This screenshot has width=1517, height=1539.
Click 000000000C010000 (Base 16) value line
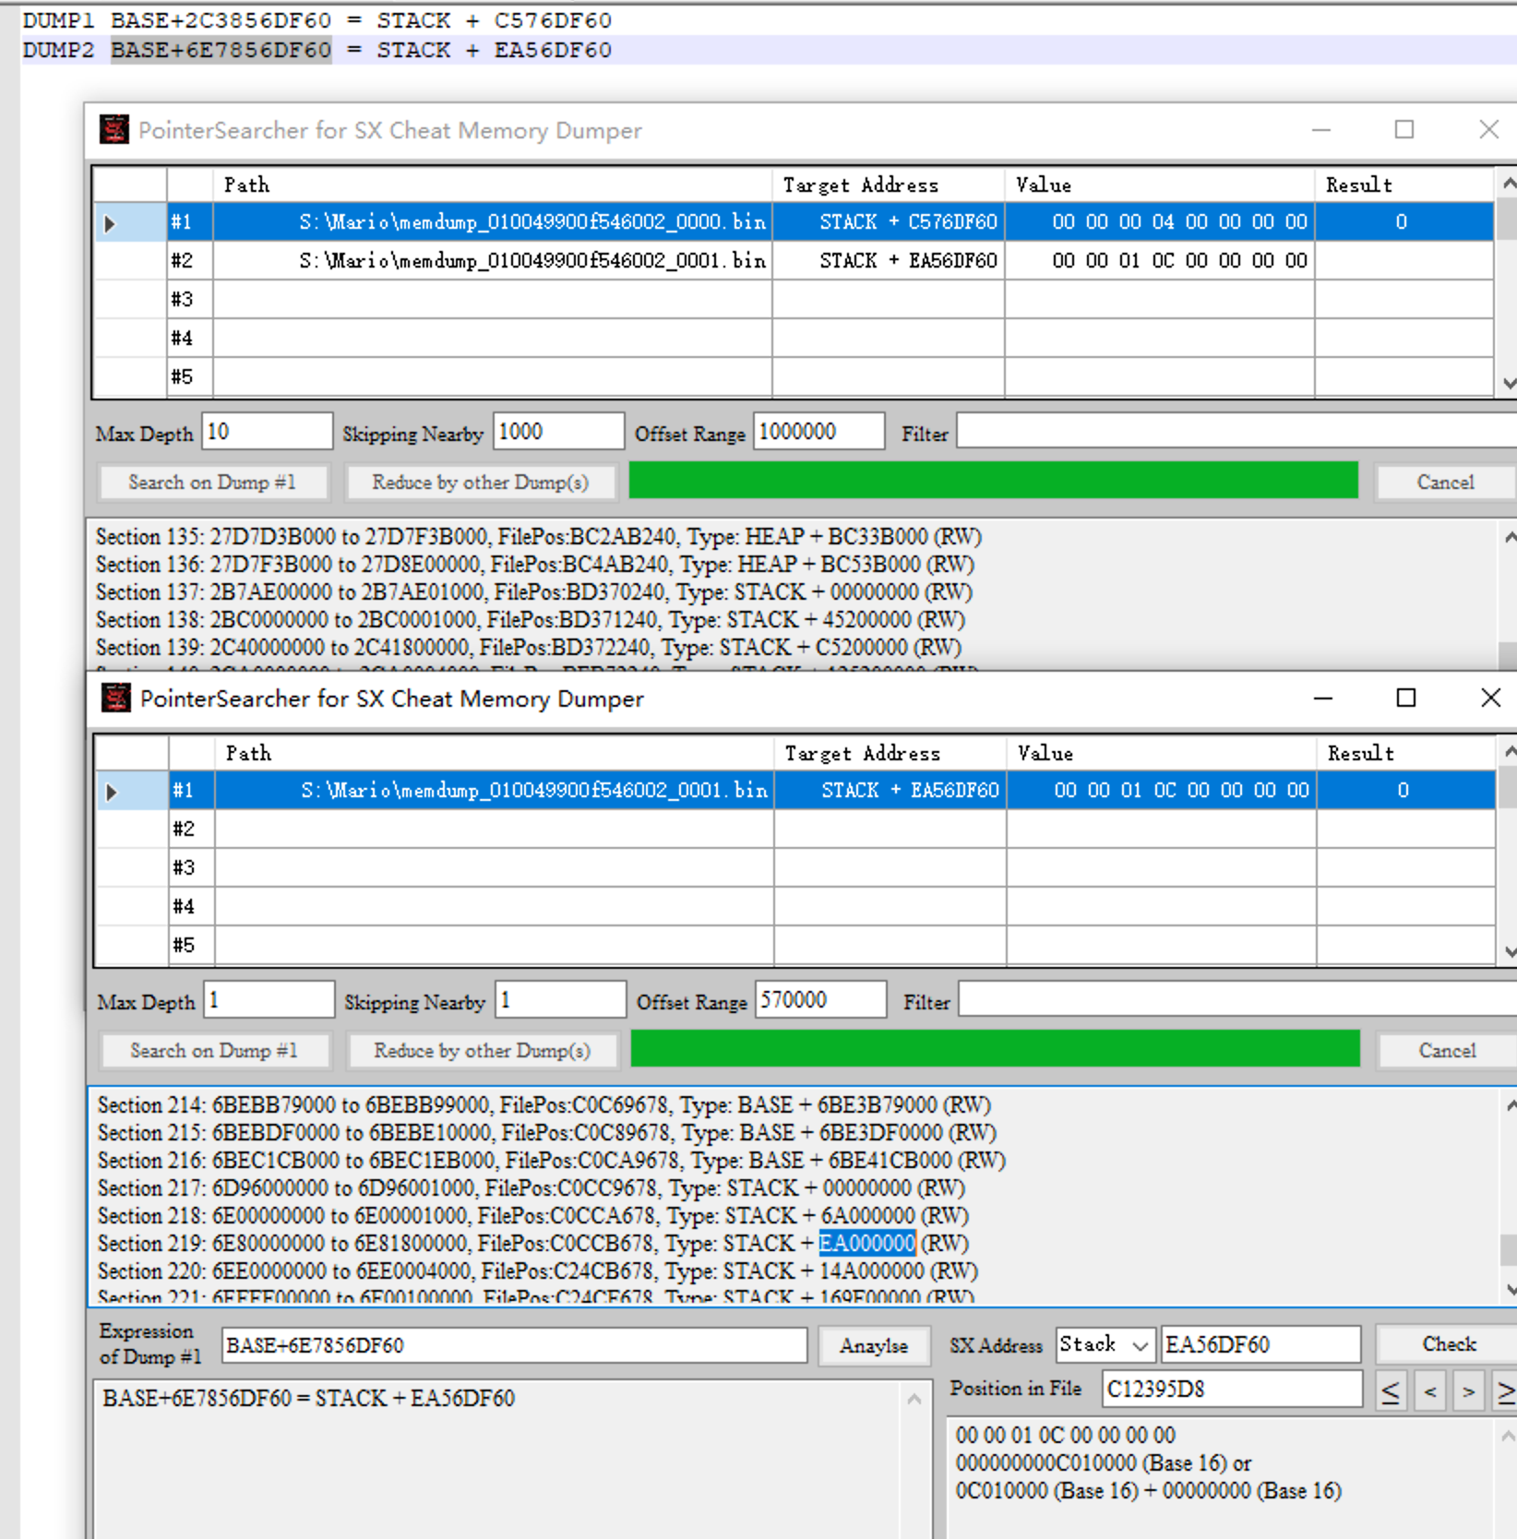(1104, 1463)
